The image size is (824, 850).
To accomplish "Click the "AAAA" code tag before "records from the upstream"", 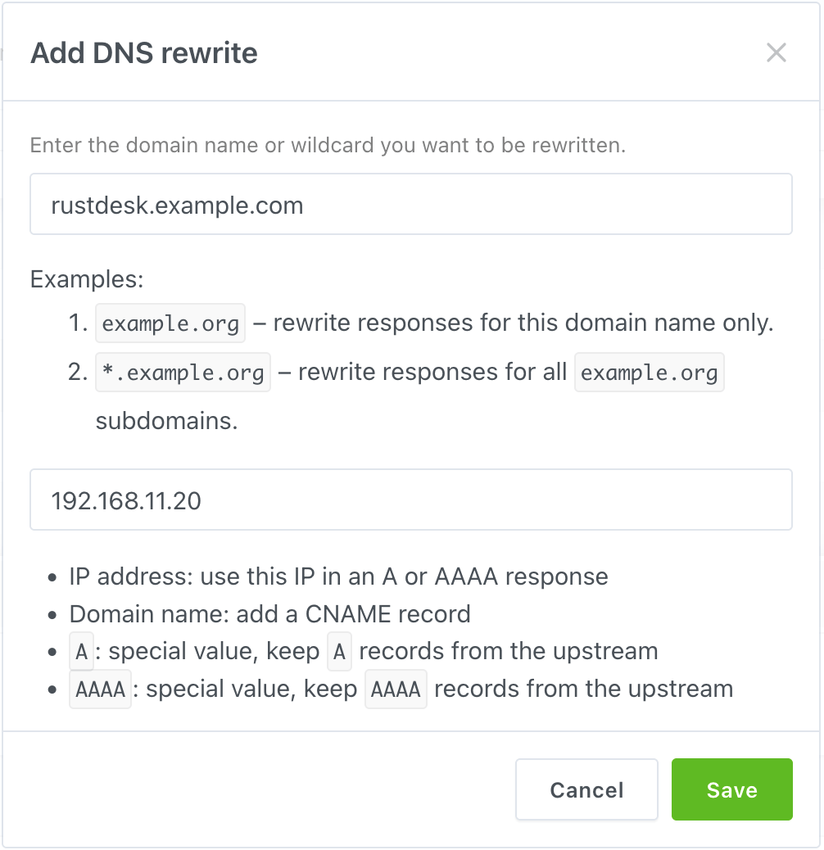I will (396, 689).
